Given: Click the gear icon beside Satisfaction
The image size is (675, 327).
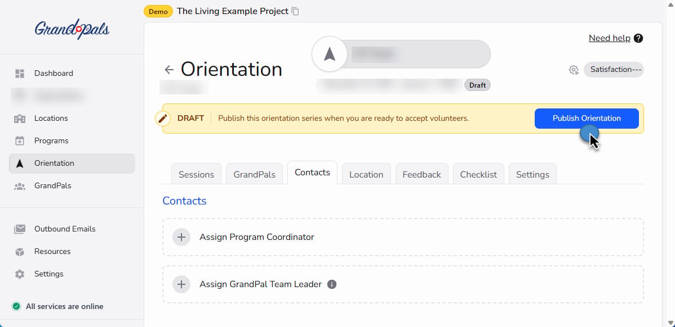Looking at the screenshot, I should point(574,70).
